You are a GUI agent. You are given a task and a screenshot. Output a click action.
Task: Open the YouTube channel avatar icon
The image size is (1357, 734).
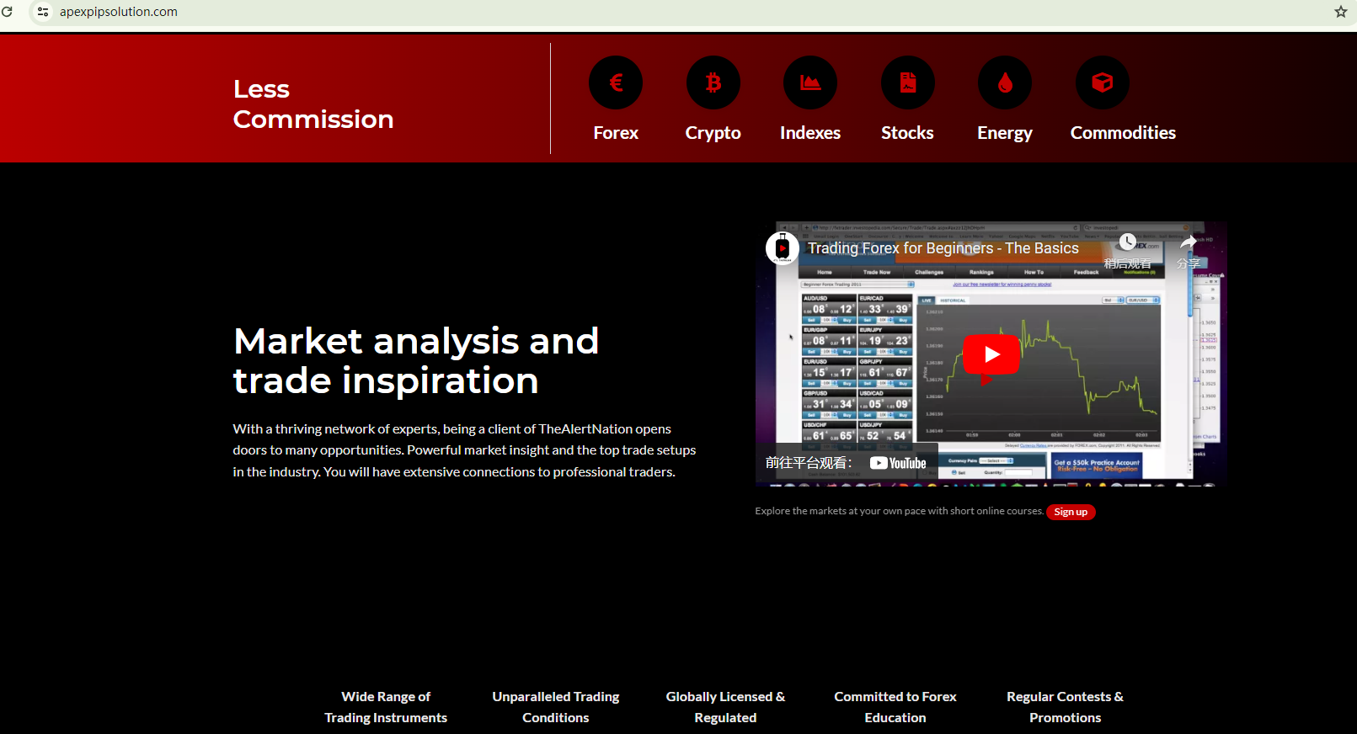click(x=783, y=248)
